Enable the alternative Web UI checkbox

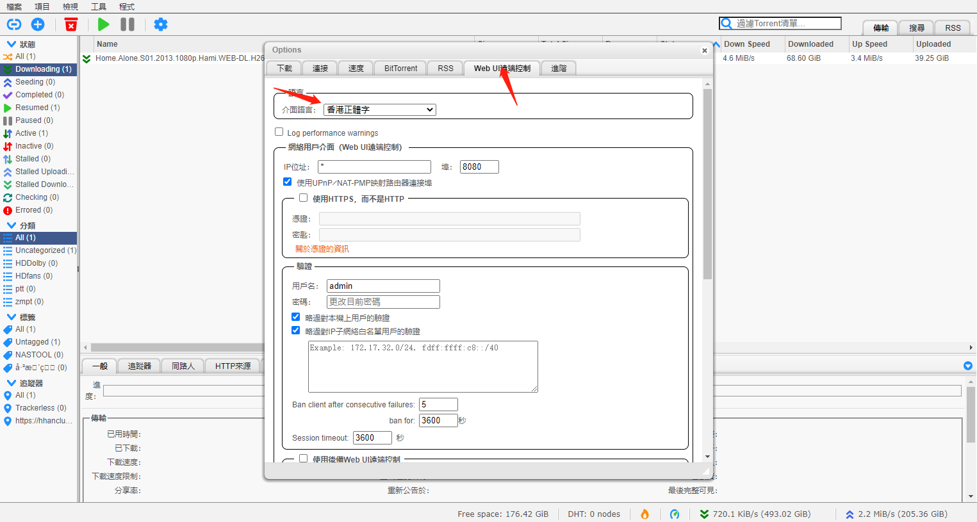(303, 459)
